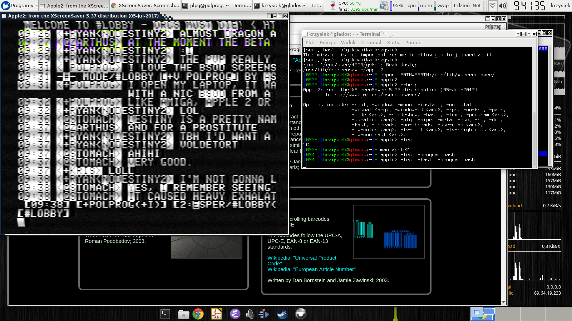Switch to plpg@polprog terminal taskbar entry
572x321 pixels.
pyautogui.click(x=216, y=5)
